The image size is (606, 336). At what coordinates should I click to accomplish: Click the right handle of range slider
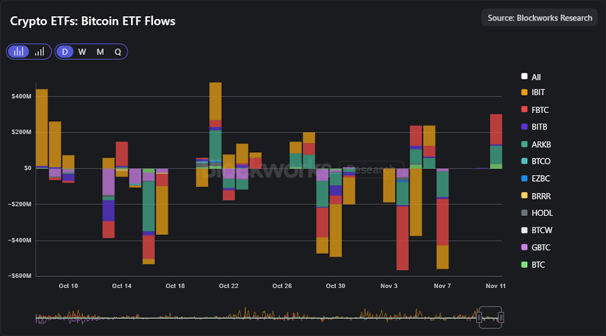(501, 318)
